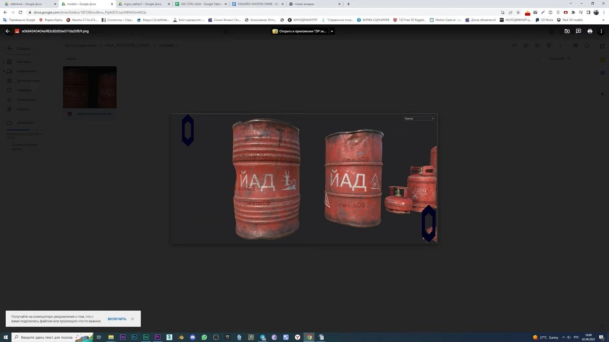Open Photoshop from the Windows taskbar
Image resolution: width=609 pixels, height=342 pixels.
pyautogui.click(x=134, y=337)
